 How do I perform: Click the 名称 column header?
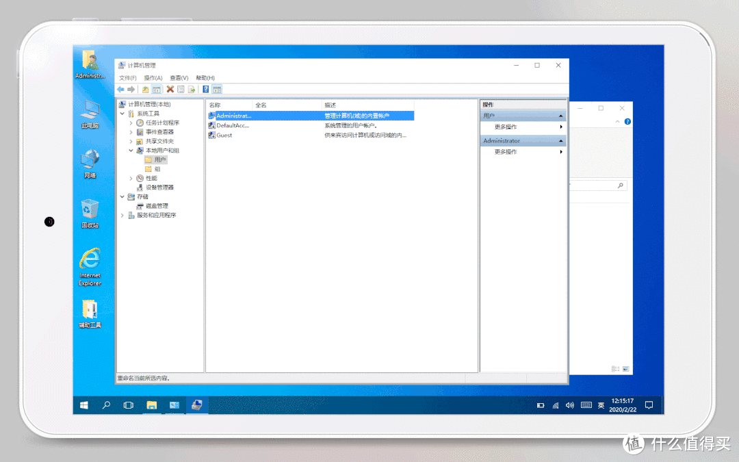pos(215,105)
